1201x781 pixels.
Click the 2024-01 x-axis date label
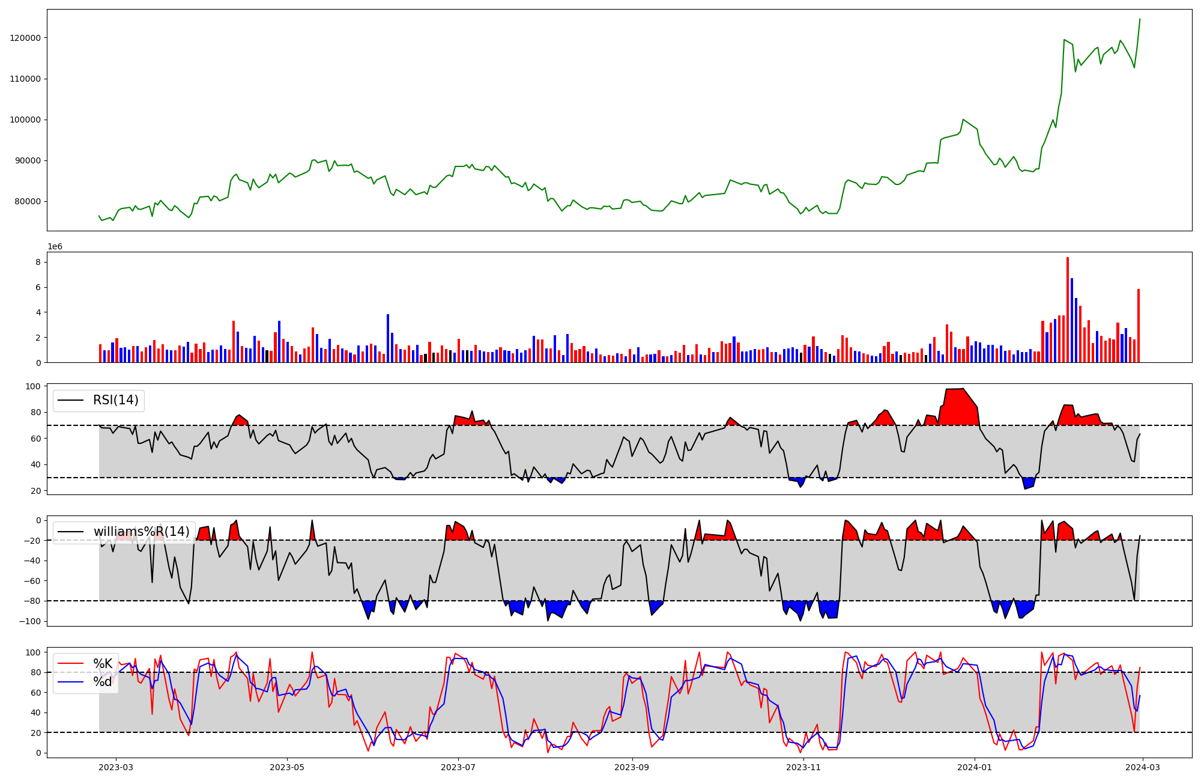coord(975,767)
